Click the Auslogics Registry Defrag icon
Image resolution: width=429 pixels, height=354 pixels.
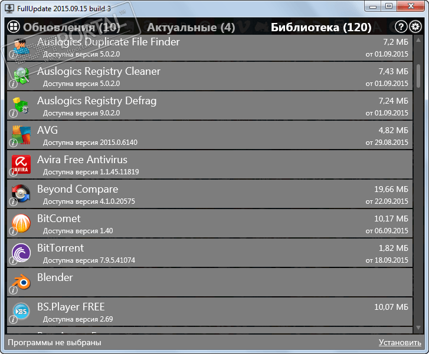[21, 105]
